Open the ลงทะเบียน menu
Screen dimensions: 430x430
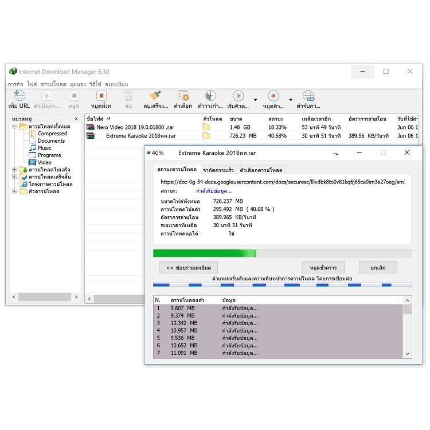116,84
